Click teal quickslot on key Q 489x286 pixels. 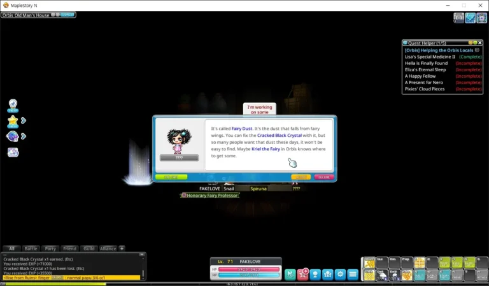420,275
